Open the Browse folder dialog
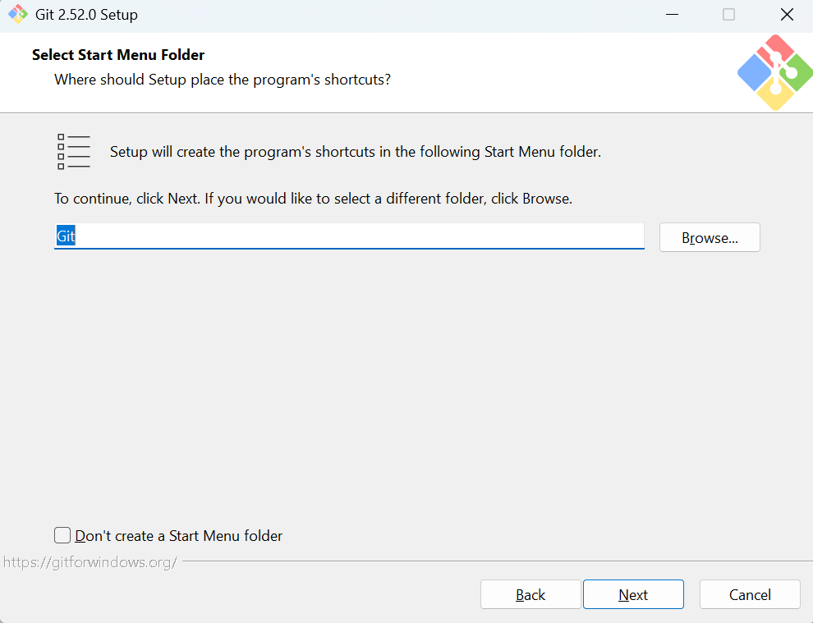813x623 pixels. pos(710,237)
